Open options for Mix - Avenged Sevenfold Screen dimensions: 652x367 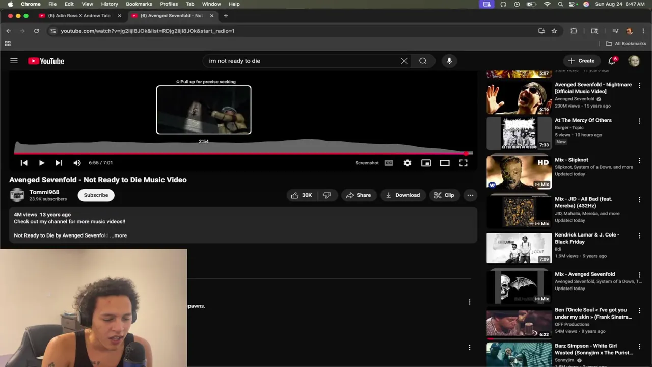click(x=639, y=275)
